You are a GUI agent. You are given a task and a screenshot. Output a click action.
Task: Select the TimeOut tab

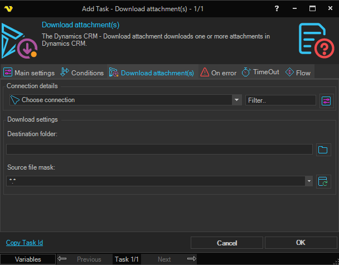tap(260, 73)
